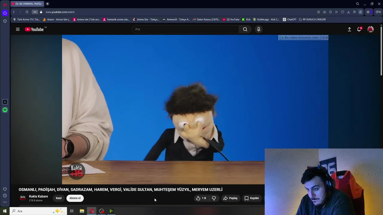Select the OSMANLI, PADİŞAH YouTube tab

coord(28,4)
